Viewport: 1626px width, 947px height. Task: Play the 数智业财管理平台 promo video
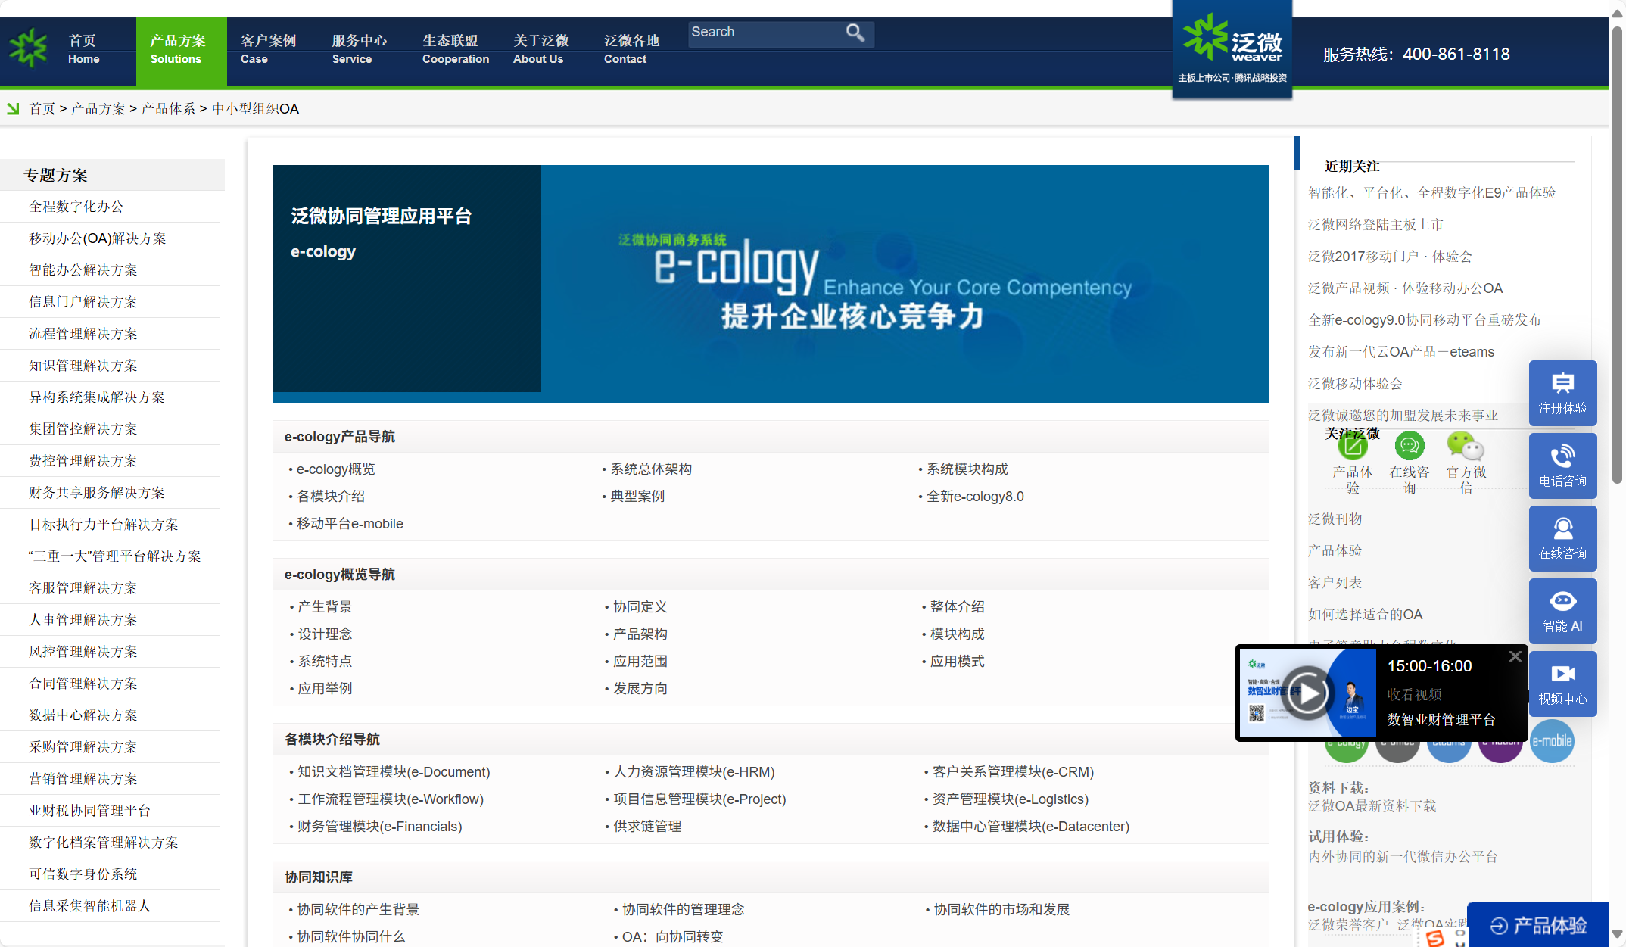(1309, 692)
